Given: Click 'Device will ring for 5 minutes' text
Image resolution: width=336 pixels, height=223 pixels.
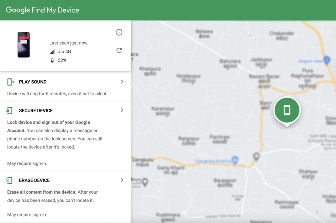Looking at the screenshot, I should tap(57, 94).
